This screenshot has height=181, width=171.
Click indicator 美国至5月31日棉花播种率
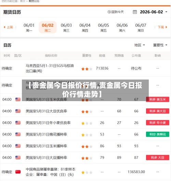point(46,134)
